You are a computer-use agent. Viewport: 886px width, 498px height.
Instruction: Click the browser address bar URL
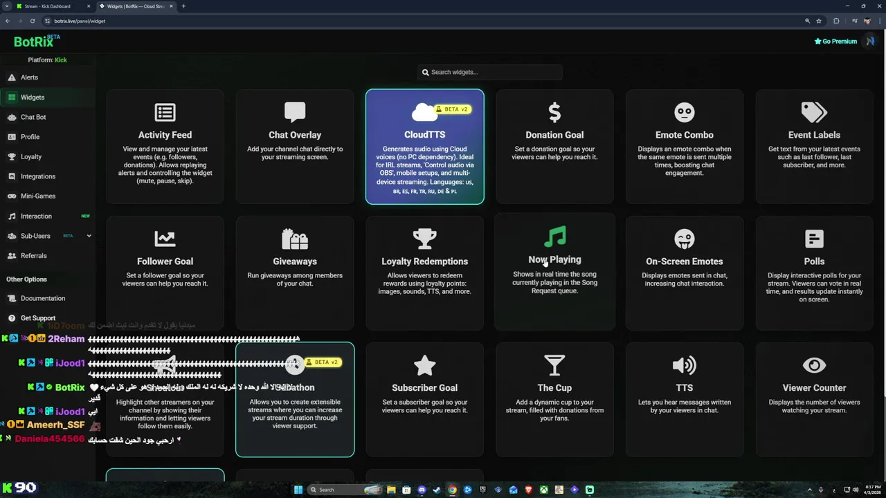pos(80,21)
